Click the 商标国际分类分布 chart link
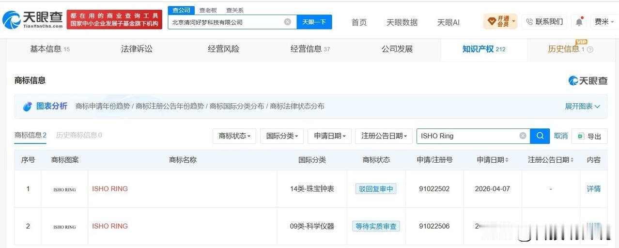Image resolution: width=619 pixels, height=248 pixels. (237, 106)
